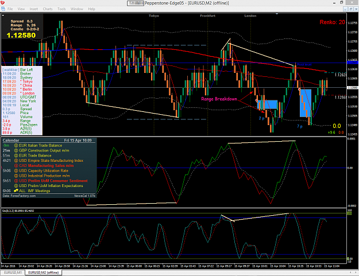
Task: Click the yellow 1.12580 price display
Action: click(21, 35)
